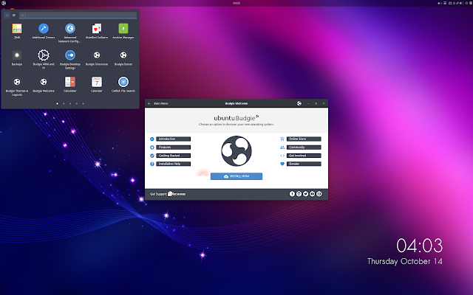Image resolution: width=473 pixels, height=295 pixels.
Task: Launch Additional Drivers from the menu
Action: pyautogui.click(x=44, y=29)
